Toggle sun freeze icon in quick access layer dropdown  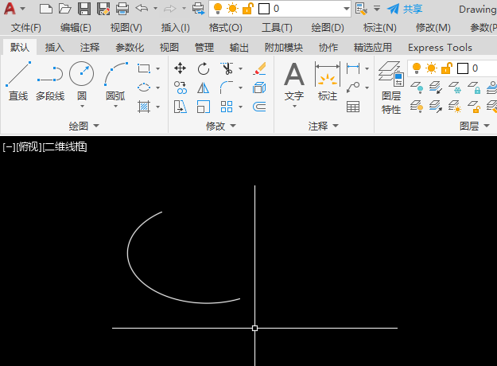click(232, 9)
